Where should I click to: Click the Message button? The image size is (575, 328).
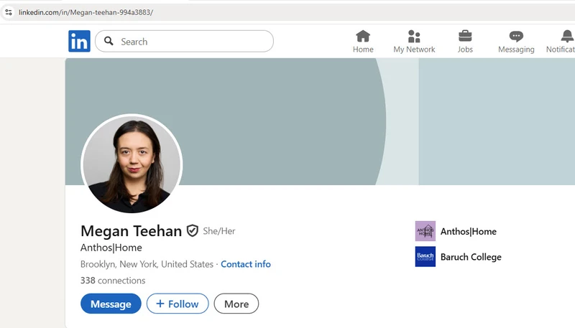(x=111, y=304)
